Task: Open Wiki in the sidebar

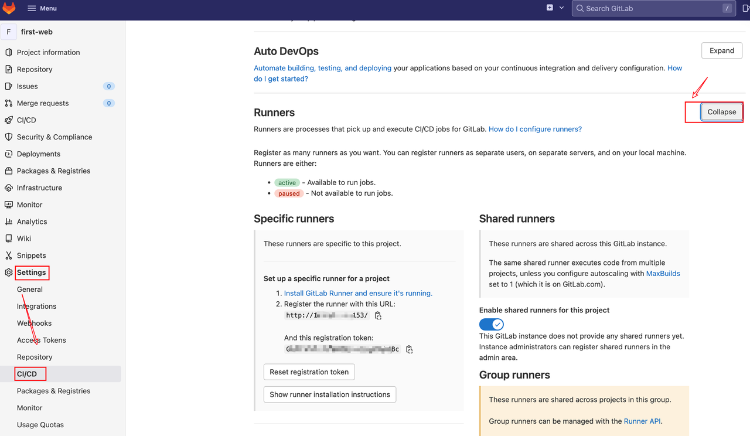Action: (x=24, y=239)
